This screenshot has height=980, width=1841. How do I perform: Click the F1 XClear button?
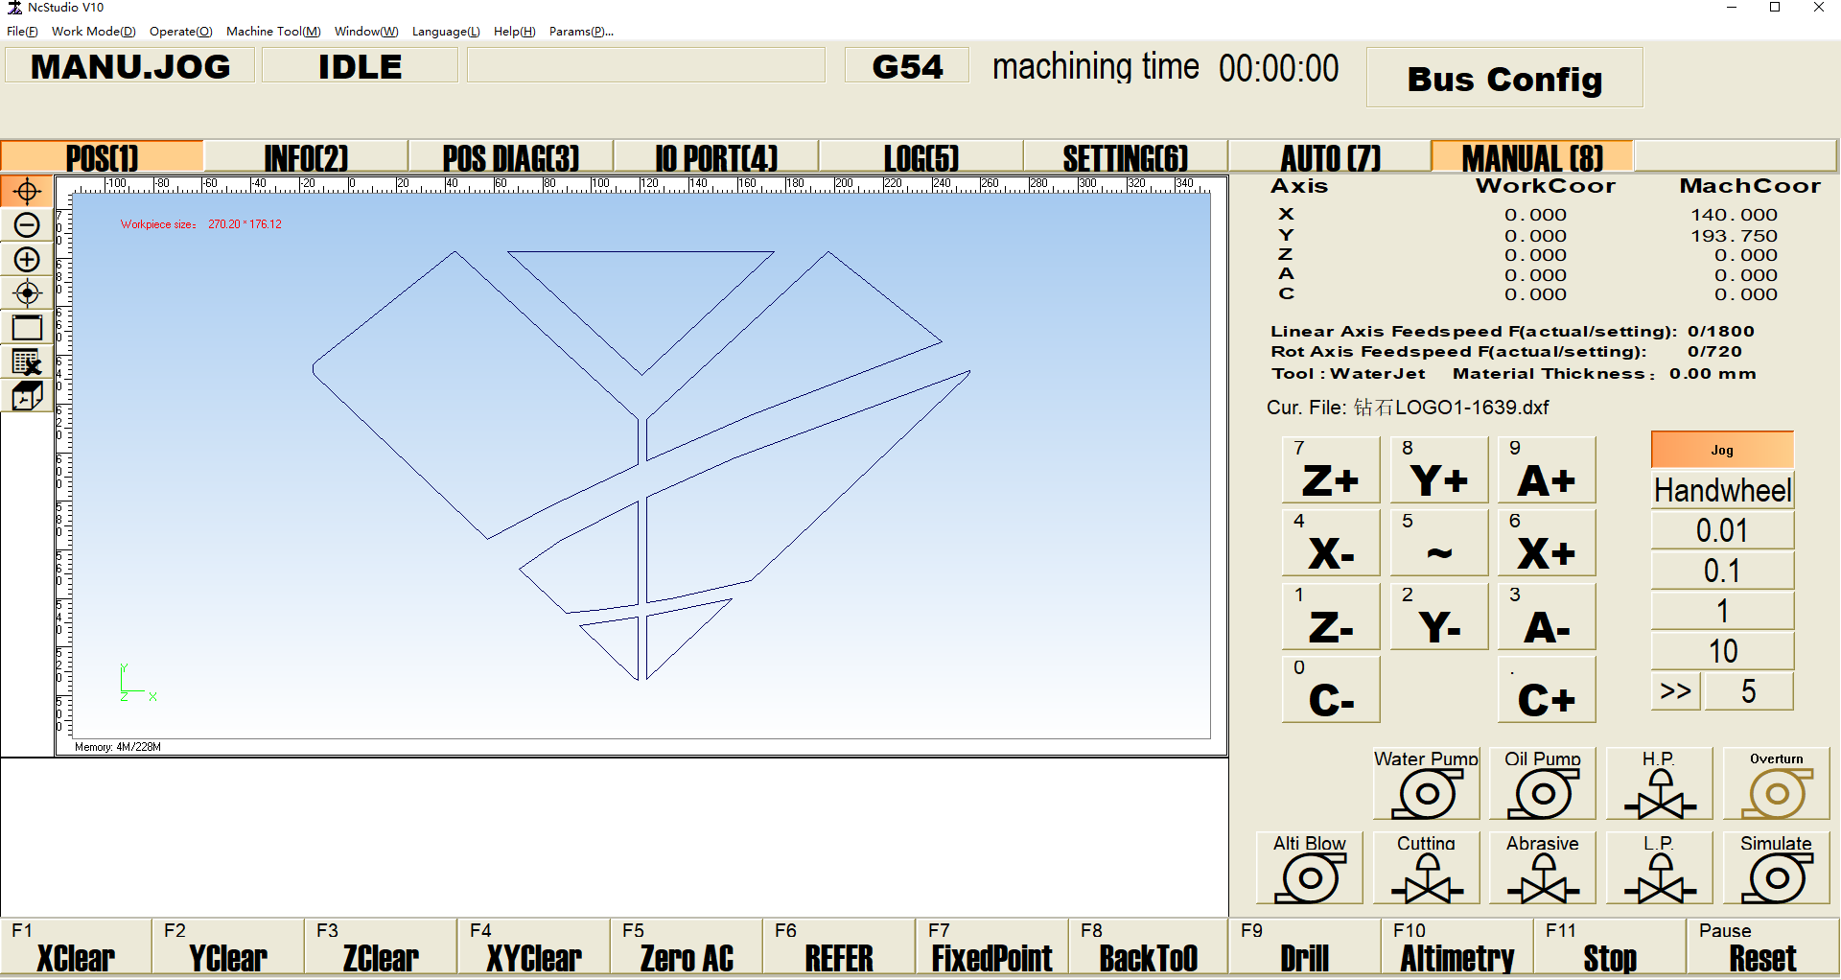coord(76,947)
